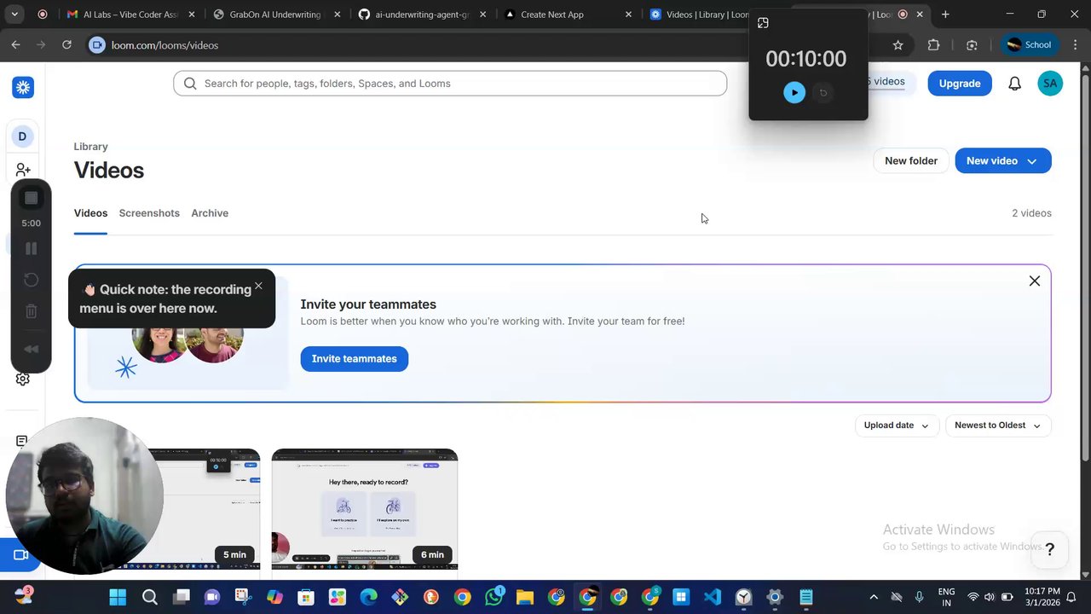The width and height of the screenshot is (1091, 614).
Task: Open Windows taskbar search
Action: (149, 597)
